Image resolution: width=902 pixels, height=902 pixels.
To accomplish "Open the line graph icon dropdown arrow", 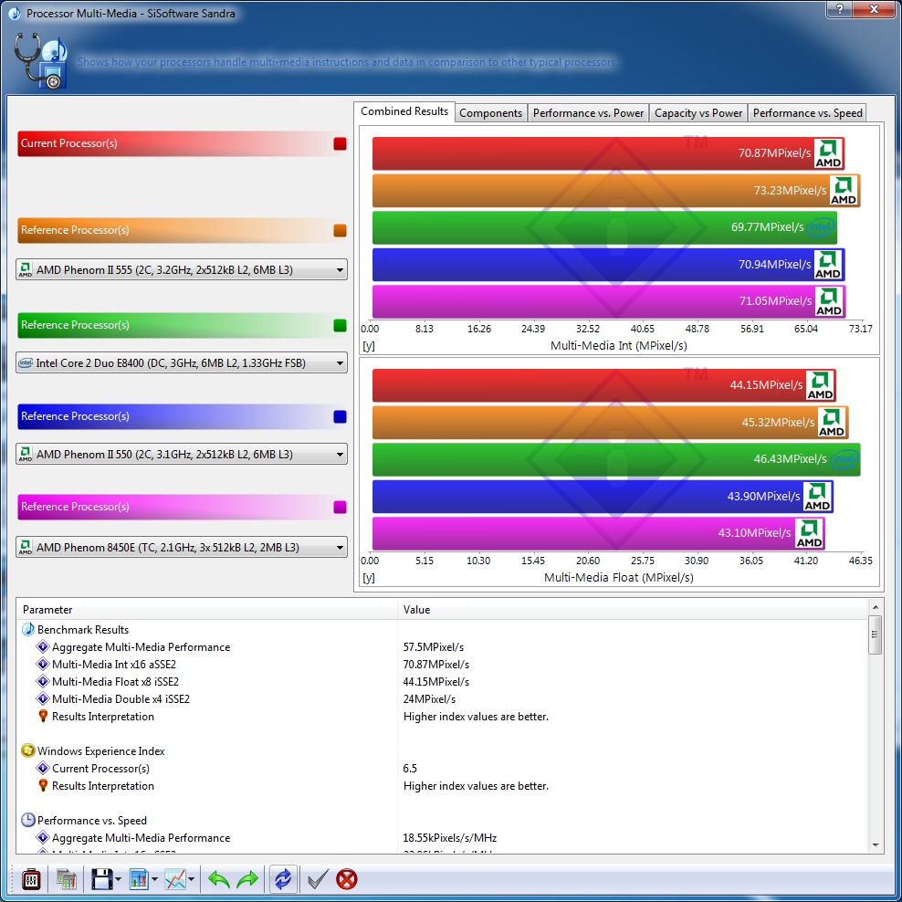I will [191, 879].
